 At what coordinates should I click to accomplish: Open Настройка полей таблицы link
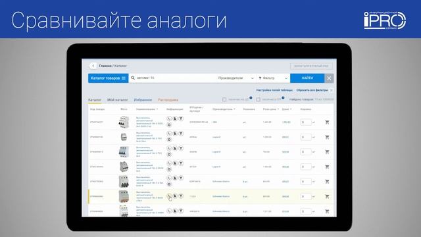click(x=274, y=90)
